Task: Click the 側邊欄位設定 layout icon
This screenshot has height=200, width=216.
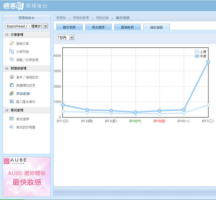Action: tap(12, 85)
